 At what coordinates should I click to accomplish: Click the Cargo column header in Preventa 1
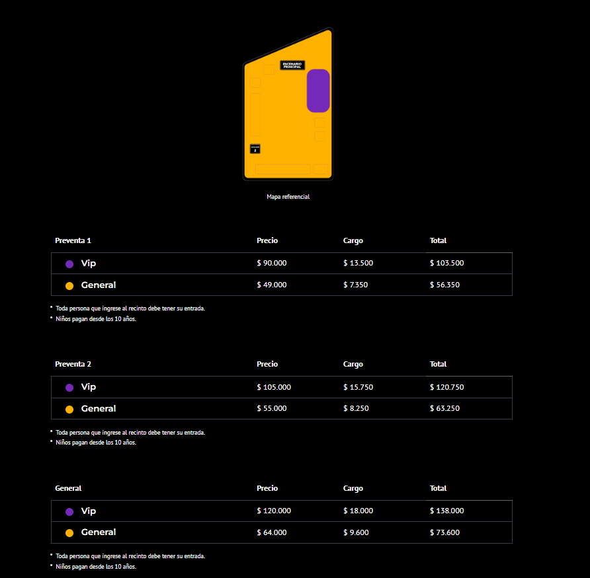[353, 240]
